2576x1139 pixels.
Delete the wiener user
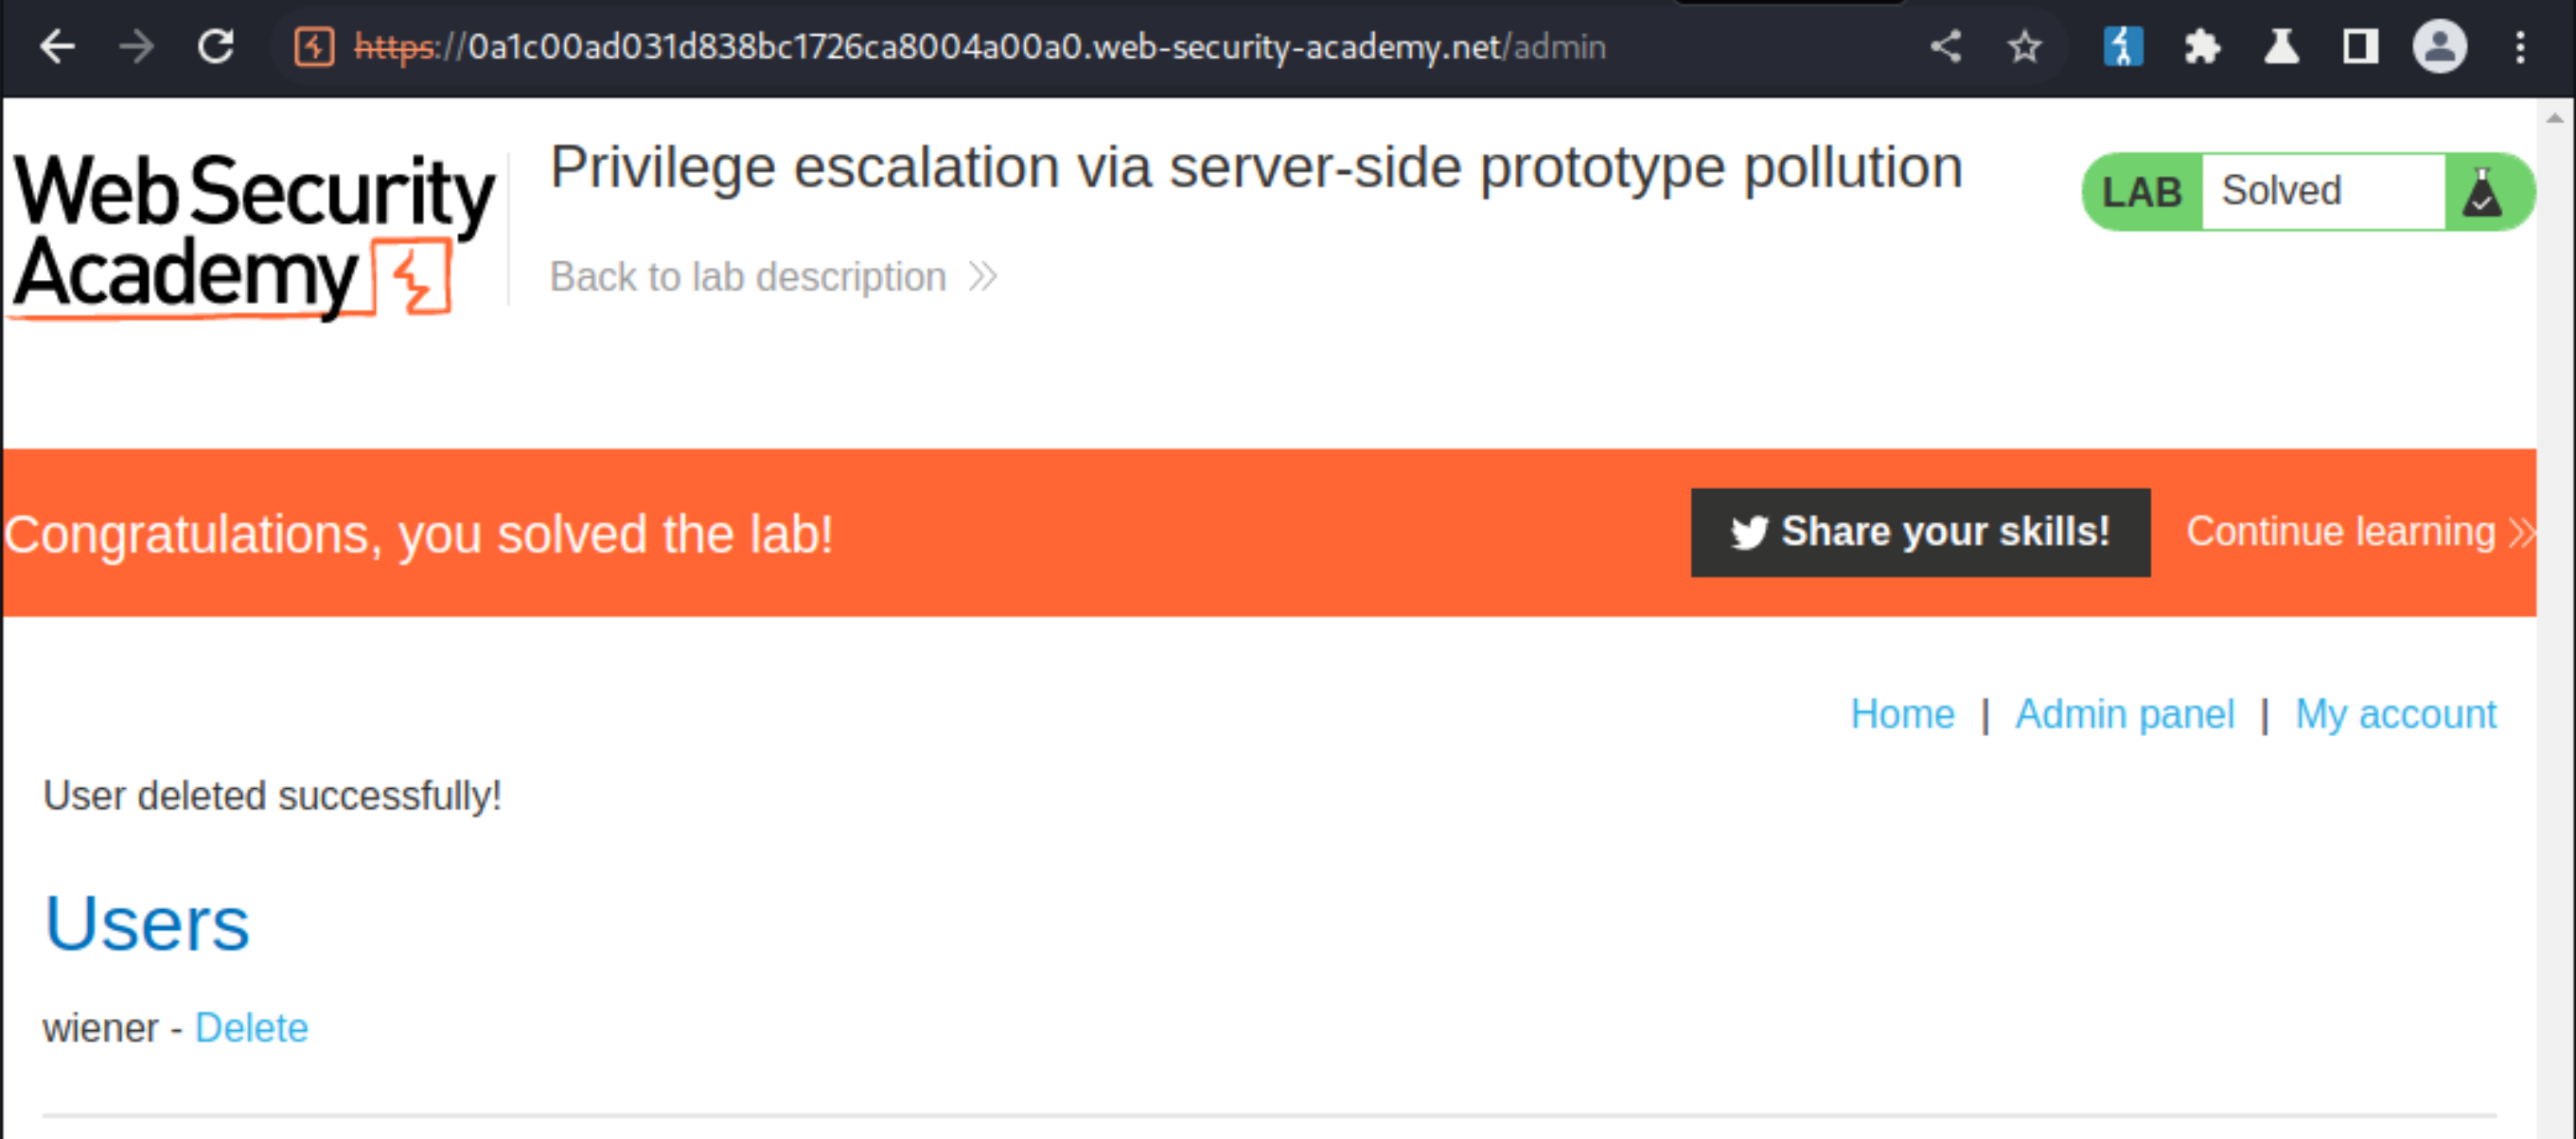pos(251,1028)
